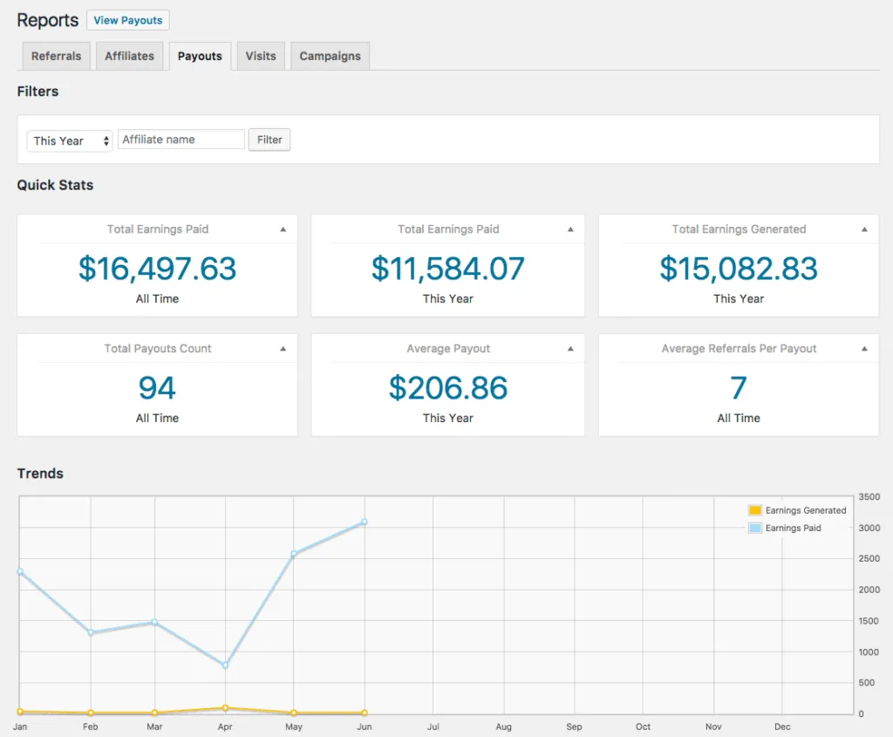Open the This Year date range dropdown

[x=69, y=140]
